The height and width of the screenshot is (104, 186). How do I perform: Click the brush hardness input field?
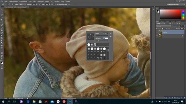click(x=105, y=38)
